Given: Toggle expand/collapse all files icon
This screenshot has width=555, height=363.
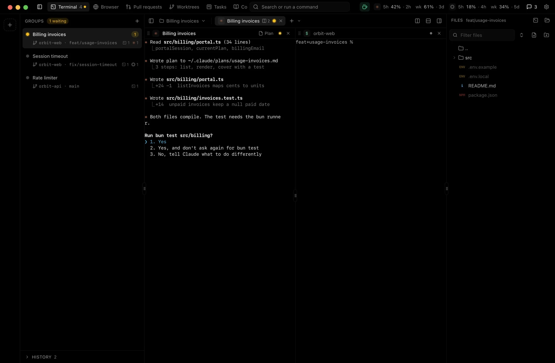Looking at the screenshot, I should [x=521, y=35].
